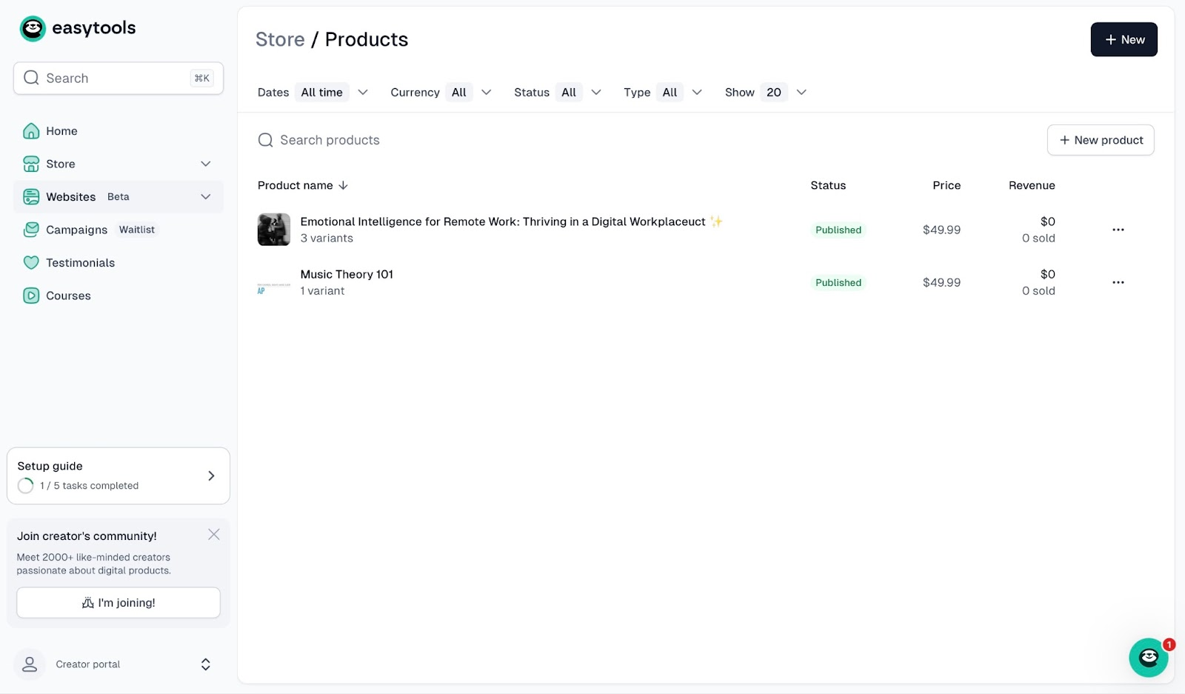Click the easytools sloth logo icon
1185x694 pixels.
click(33, 29)
